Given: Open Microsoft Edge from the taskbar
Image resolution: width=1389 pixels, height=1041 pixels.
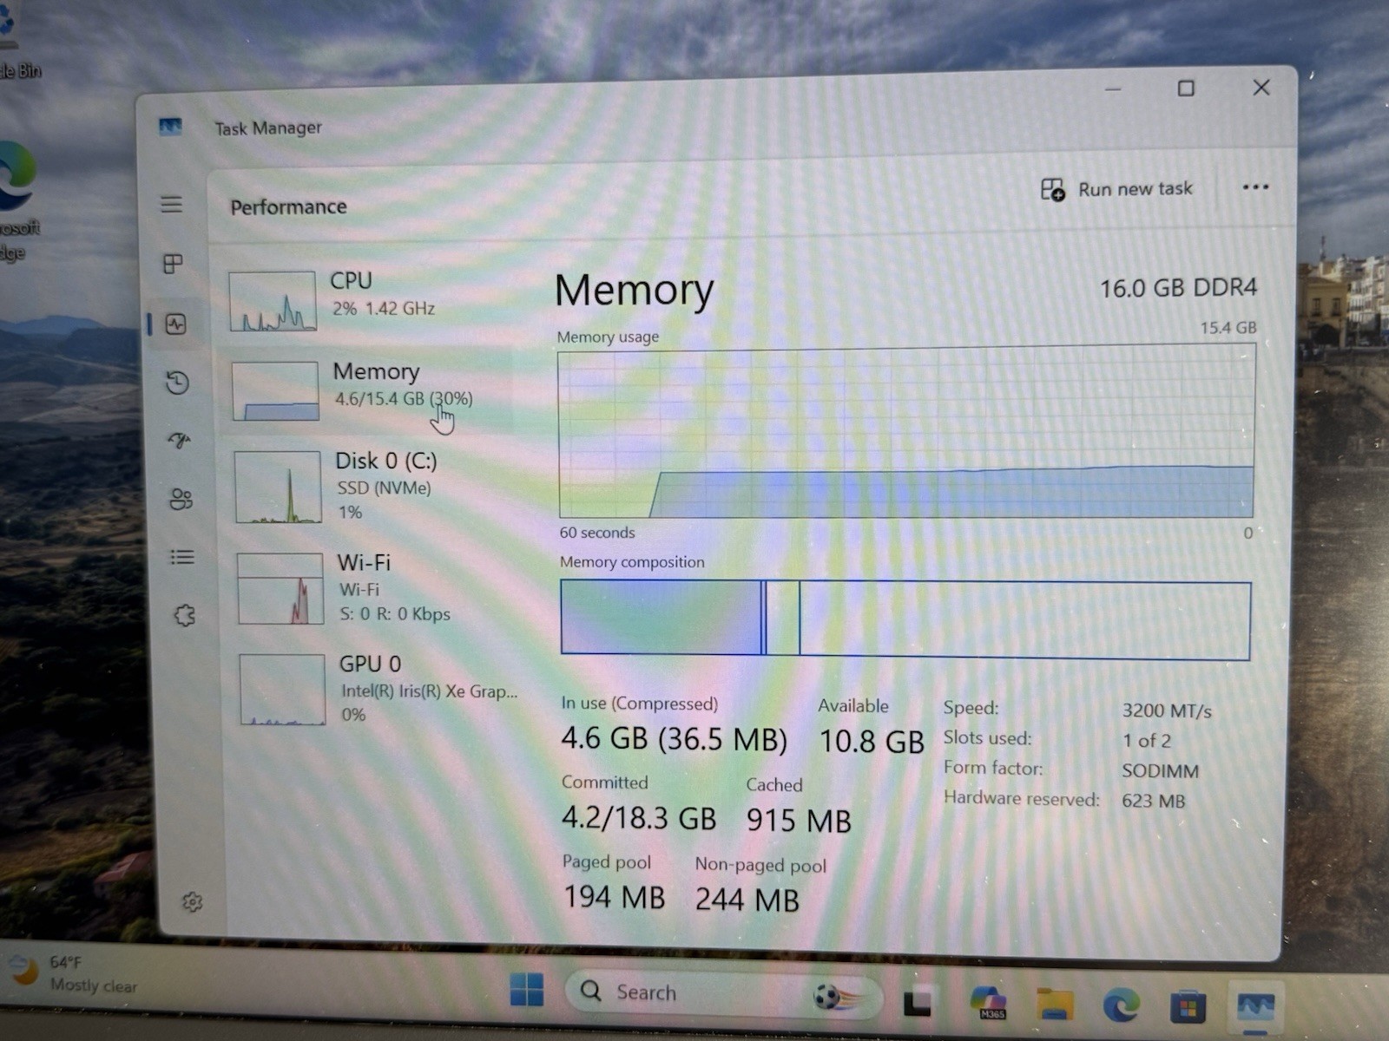Looking at the screenshot, I should tap(1121, 1006).
